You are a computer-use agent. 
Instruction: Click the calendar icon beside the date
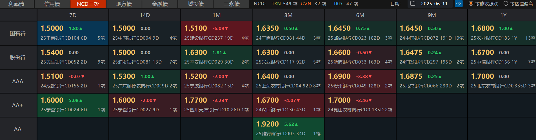(x=413, y=4)
